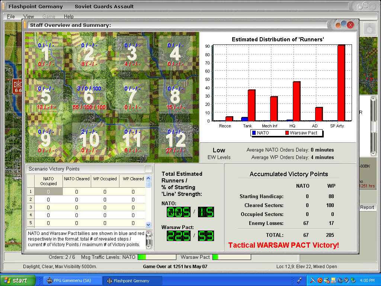Click the 'Tactical WARSAW PACT Victory!' text
381x286 pixels.
284,245
